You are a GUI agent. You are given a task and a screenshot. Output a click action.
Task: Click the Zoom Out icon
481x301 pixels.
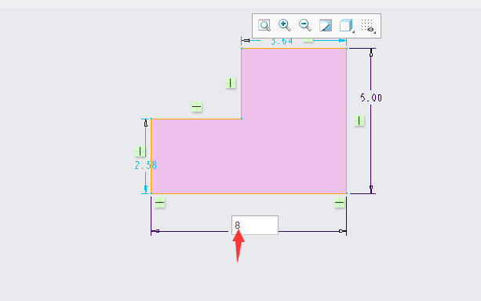305,25
